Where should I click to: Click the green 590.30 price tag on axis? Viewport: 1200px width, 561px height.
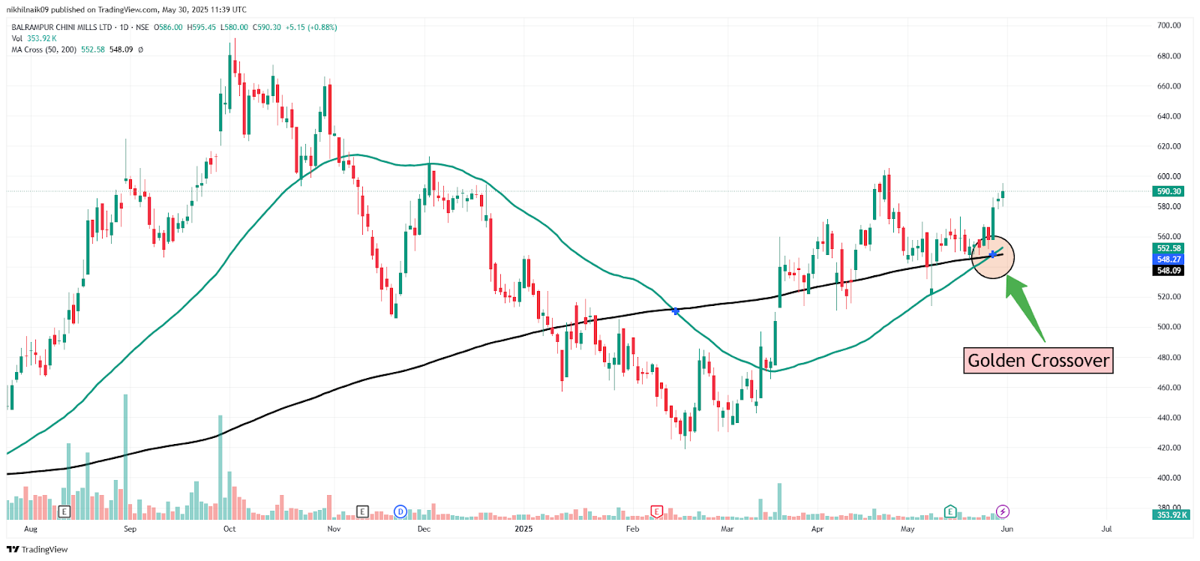(x=1168, y=191)
